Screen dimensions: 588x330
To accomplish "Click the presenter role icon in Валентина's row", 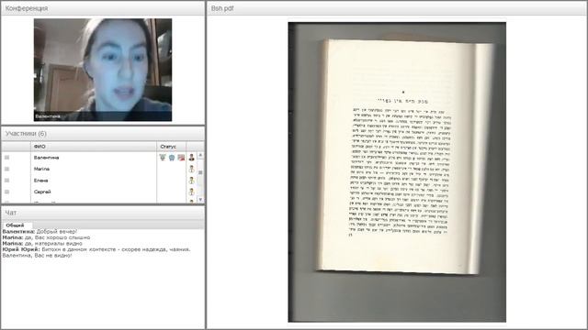I will (192, 158).
